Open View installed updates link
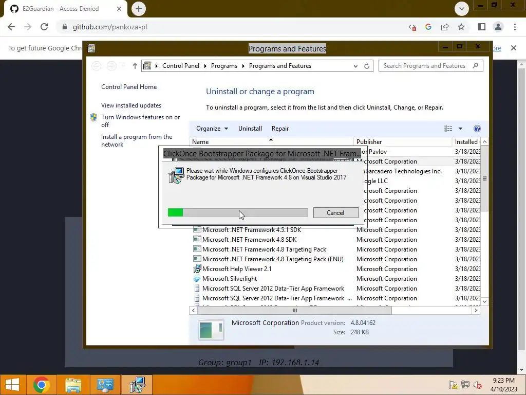 pos(131,105)
